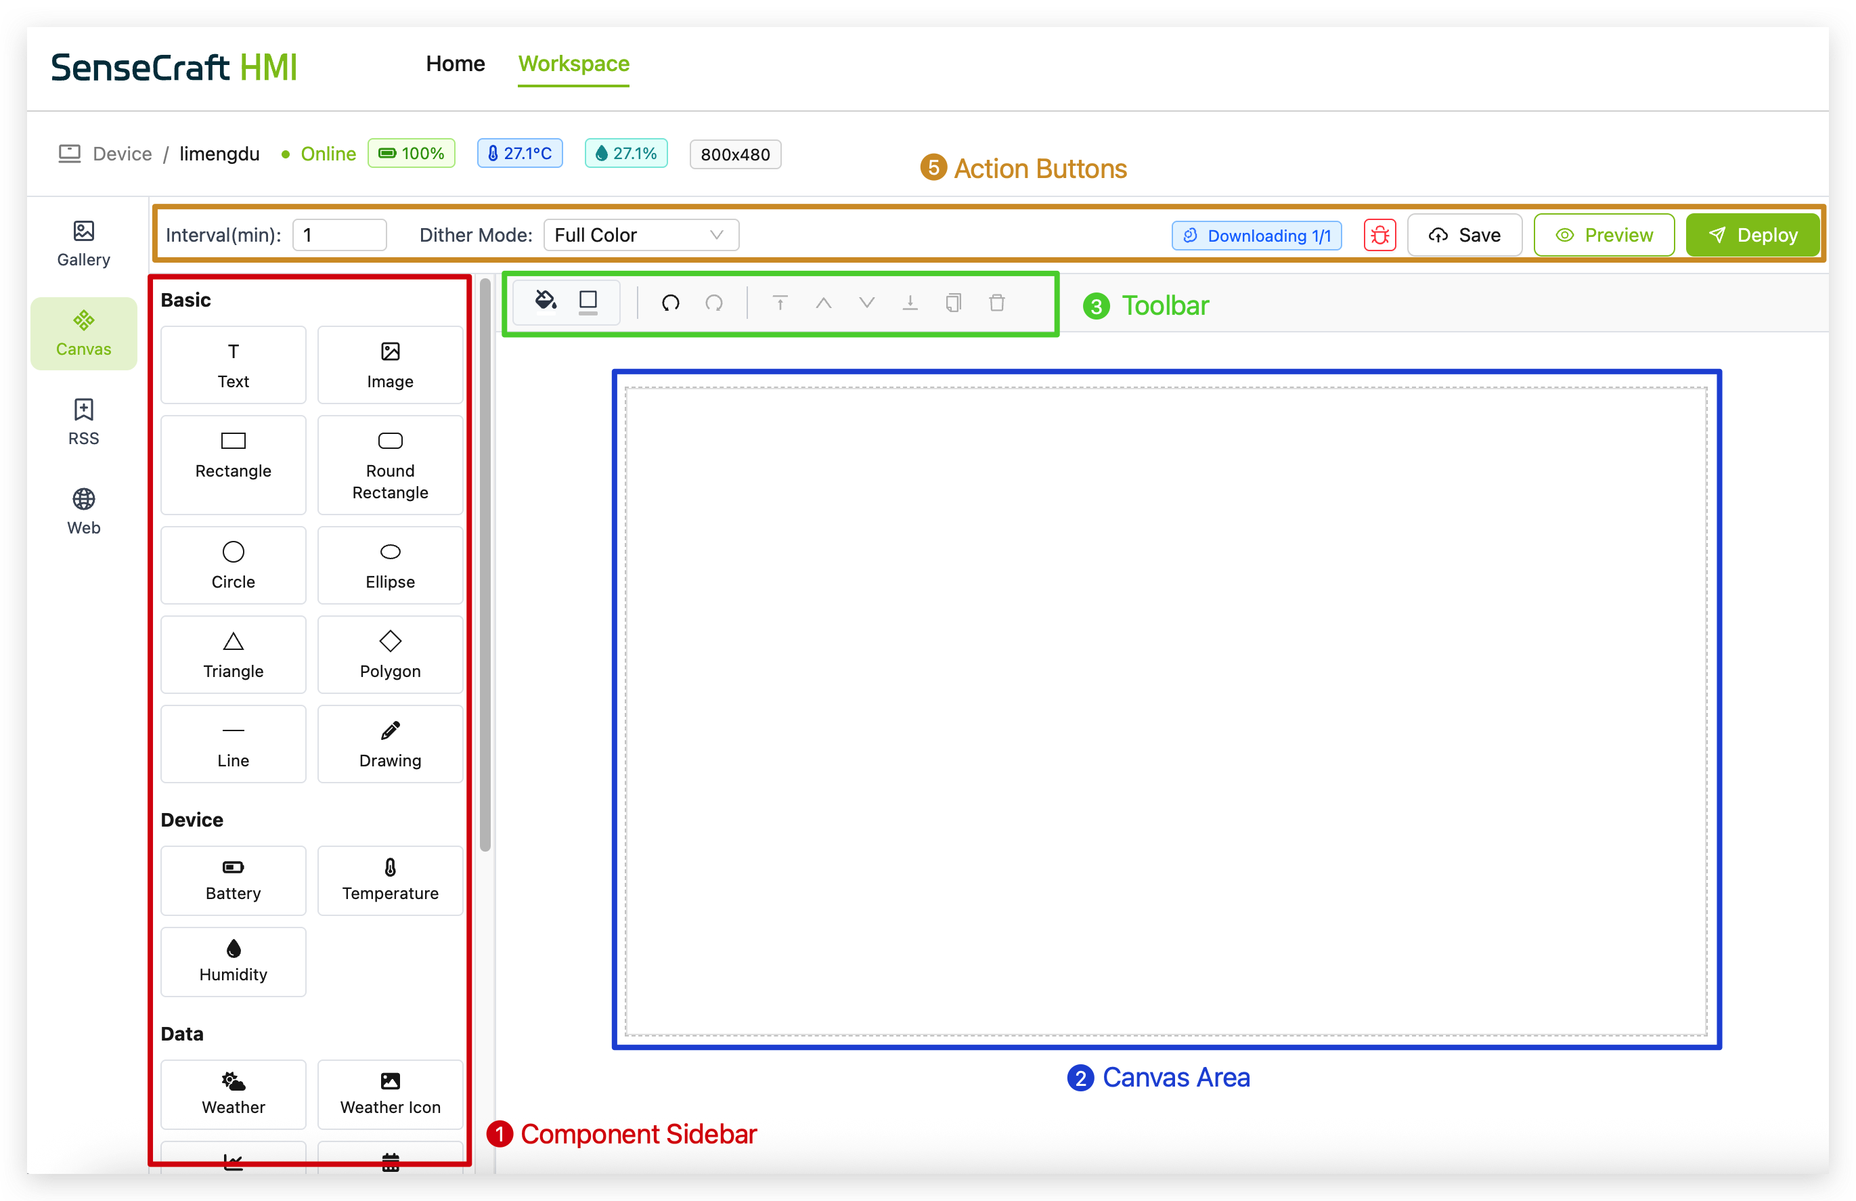The height and width of the screenshot is (1201, 1856).
Task: Click the fill color bucket tool
Action: click(545, 301)
